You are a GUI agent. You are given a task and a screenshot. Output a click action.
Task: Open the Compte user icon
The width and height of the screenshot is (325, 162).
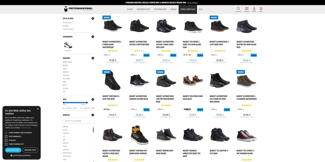click(x=254, y=9)
